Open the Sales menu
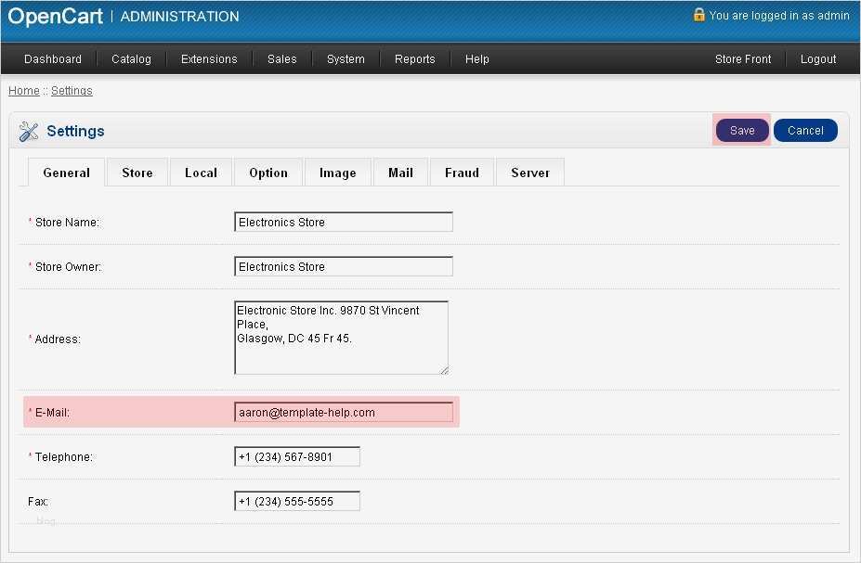Screen dimensions: 861x563 281,58
